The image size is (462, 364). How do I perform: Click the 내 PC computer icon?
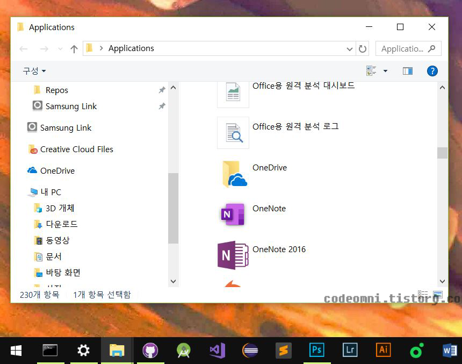[x=32, y=192]
